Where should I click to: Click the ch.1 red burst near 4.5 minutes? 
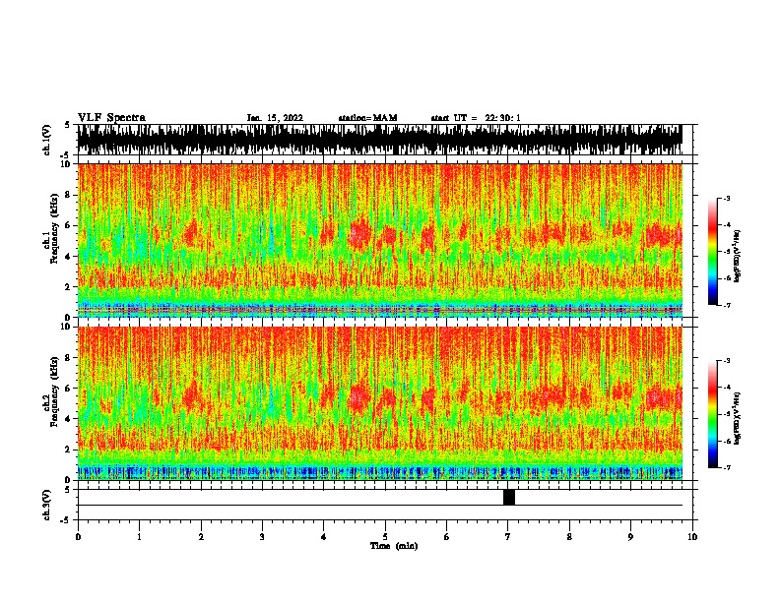[360, 233]
